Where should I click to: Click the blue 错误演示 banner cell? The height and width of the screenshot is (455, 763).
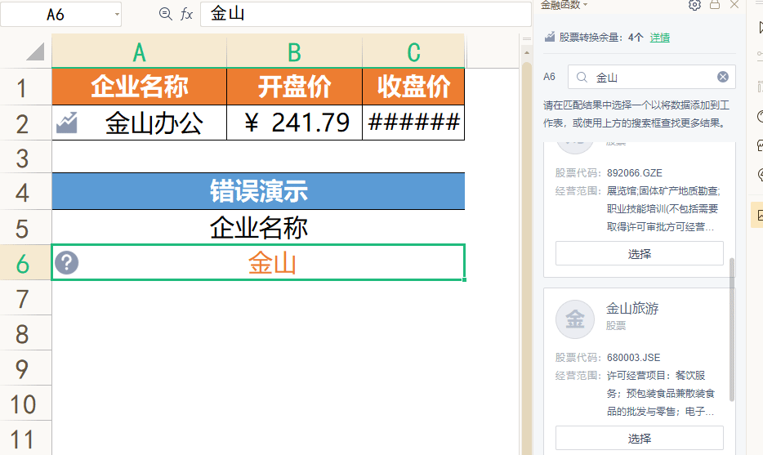[258, 191]
